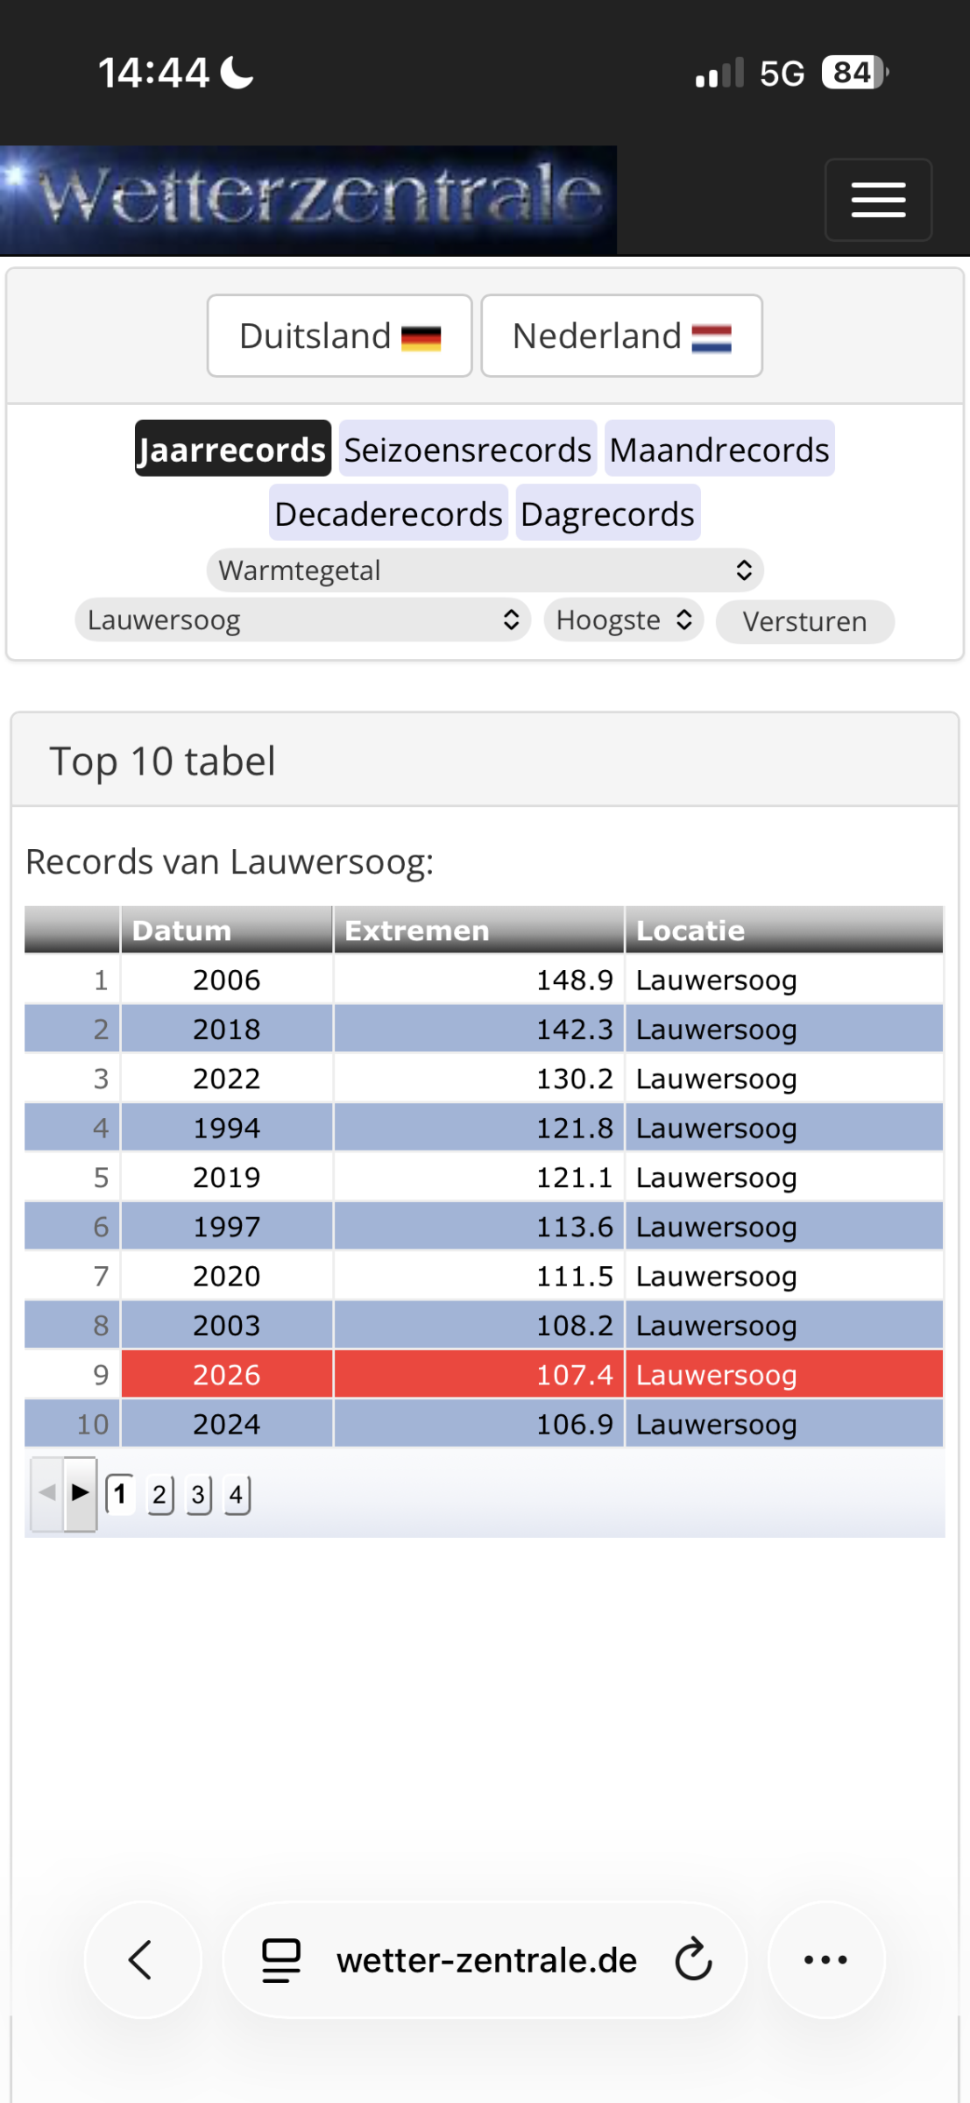This screenshot has width=970, height=2103.
Task: Select Nederland country button
Action: coord(622,336)
